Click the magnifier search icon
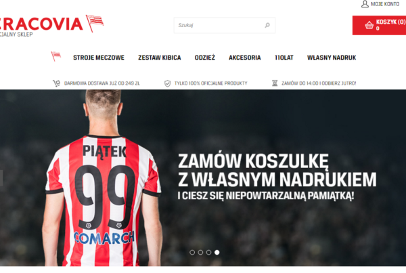 tap(267, 25)
